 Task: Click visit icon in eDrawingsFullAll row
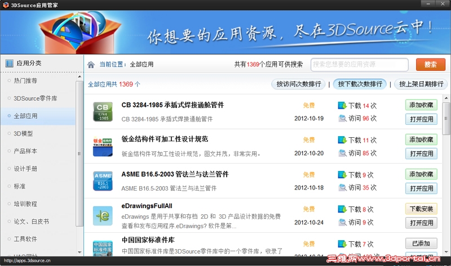pyautogui.click(x=342, y=222)
